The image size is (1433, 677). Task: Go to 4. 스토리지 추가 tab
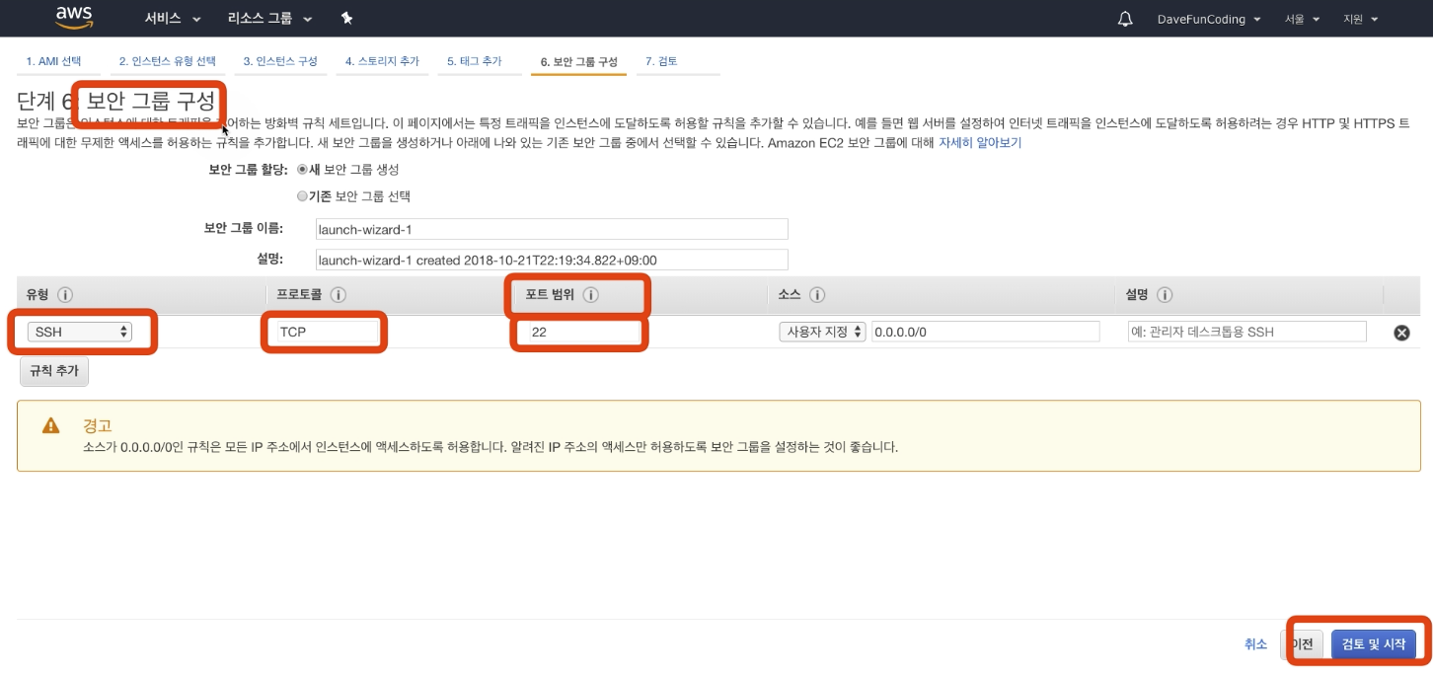382,61
